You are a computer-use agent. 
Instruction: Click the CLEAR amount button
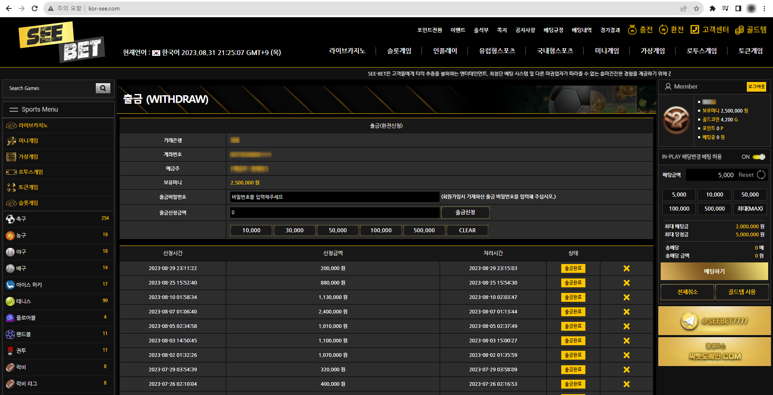point(467,230)
